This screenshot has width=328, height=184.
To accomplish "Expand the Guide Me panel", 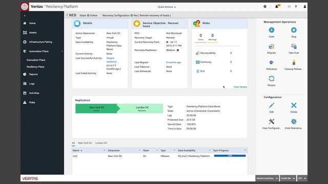I will click(288, 178).
